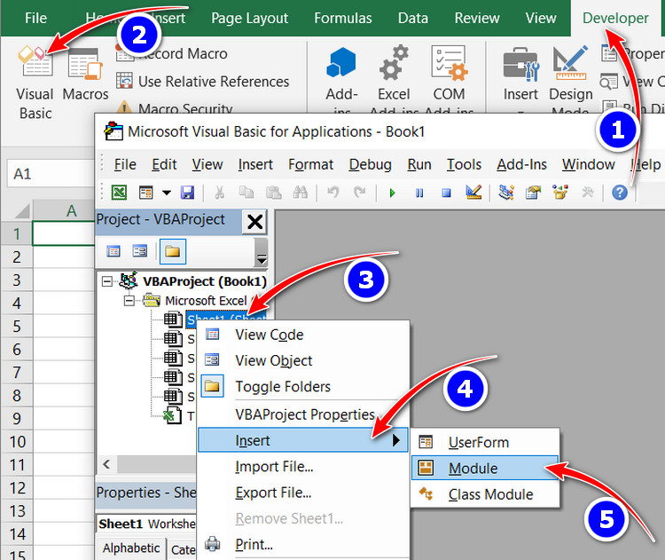Select UserForm in Insert submenu
This screenshot has width=665, height=560.
click(485, 442)
